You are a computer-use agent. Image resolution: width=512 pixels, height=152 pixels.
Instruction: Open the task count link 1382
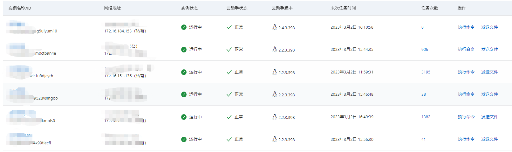coord(426,117)
